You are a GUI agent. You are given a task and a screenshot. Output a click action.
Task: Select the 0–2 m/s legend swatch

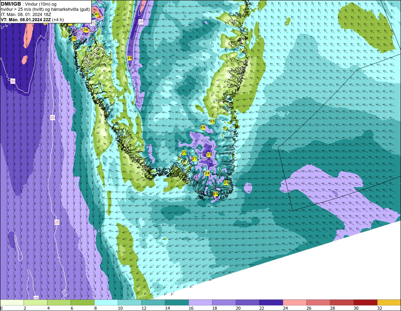[12, 303]
